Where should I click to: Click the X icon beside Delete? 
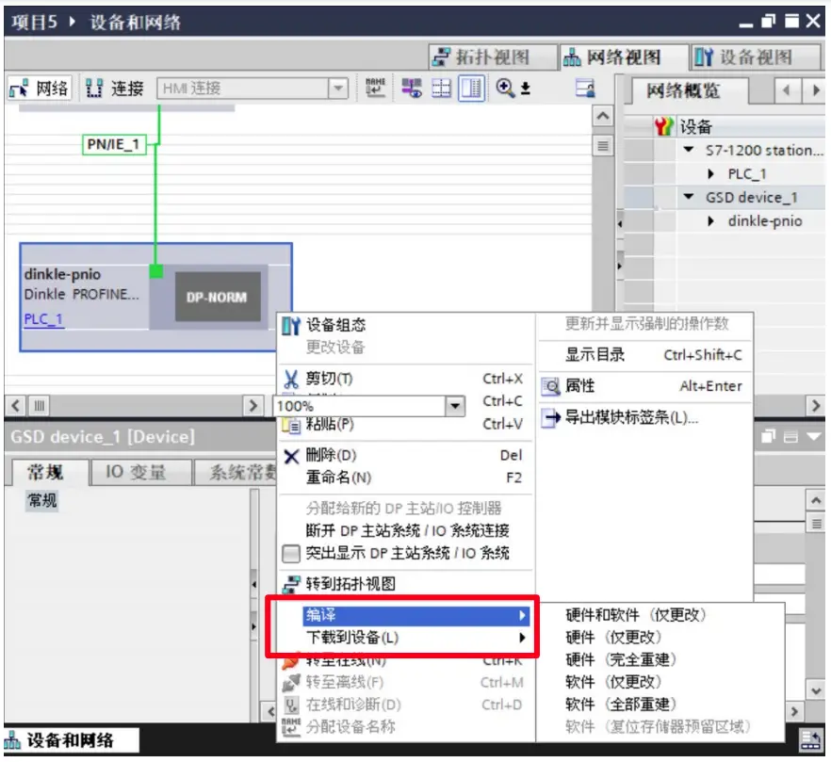point(291,456)
